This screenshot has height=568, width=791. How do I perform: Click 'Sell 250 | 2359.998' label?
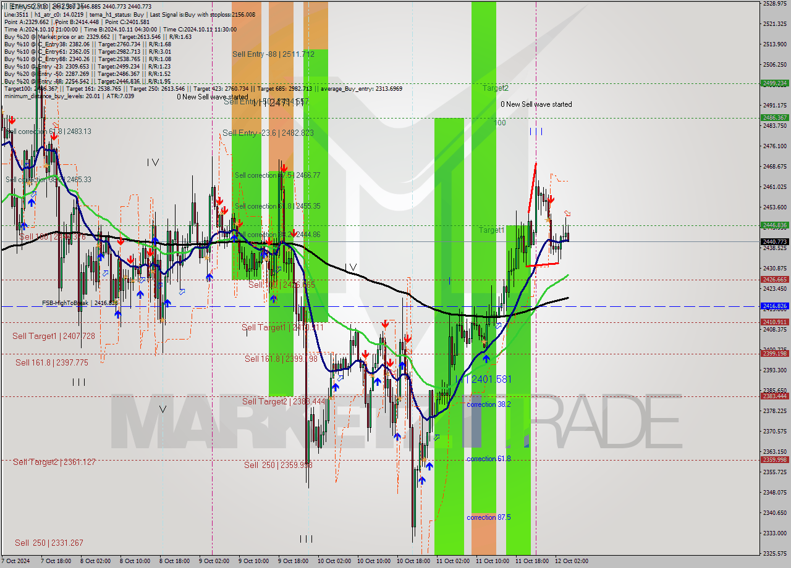pos(278,465)
